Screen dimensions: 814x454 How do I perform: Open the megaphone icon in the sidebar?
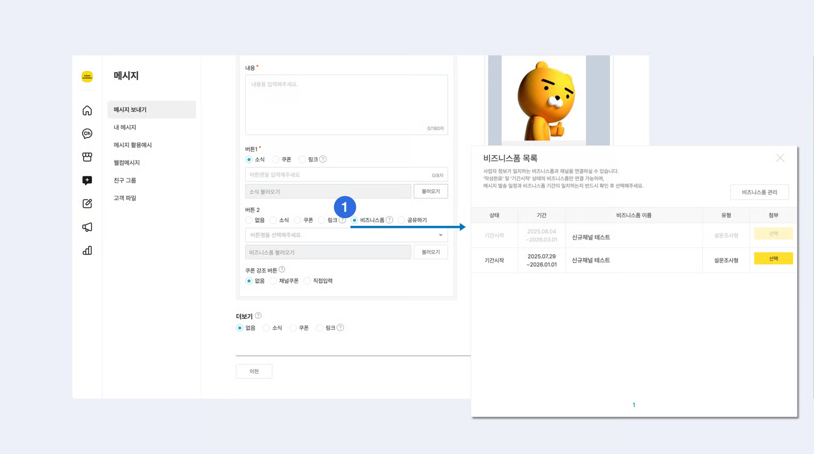[87, 227]
